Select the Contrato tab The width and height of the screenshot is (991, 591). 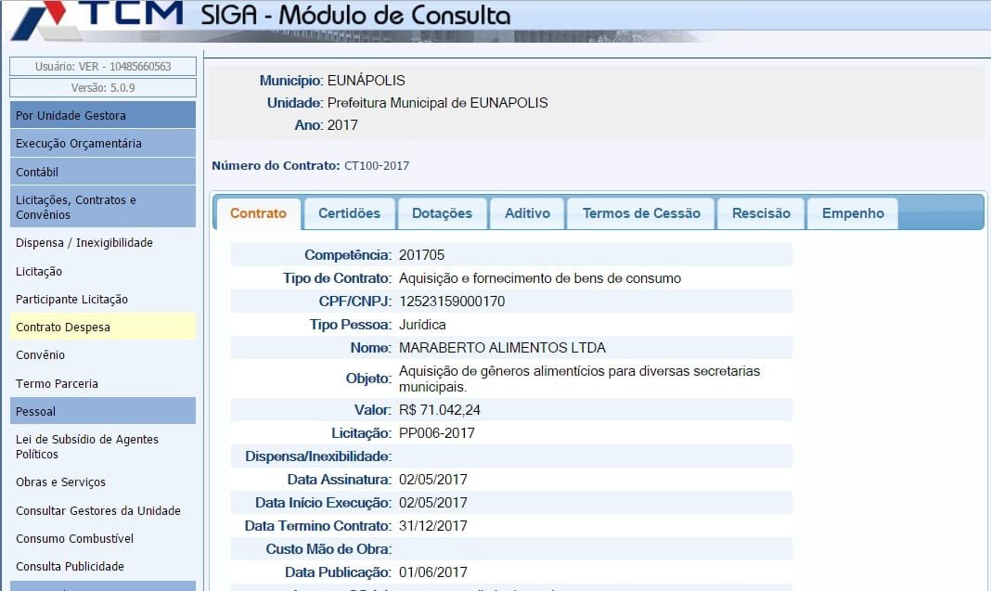pyautogui.click(x=258, y=213)
